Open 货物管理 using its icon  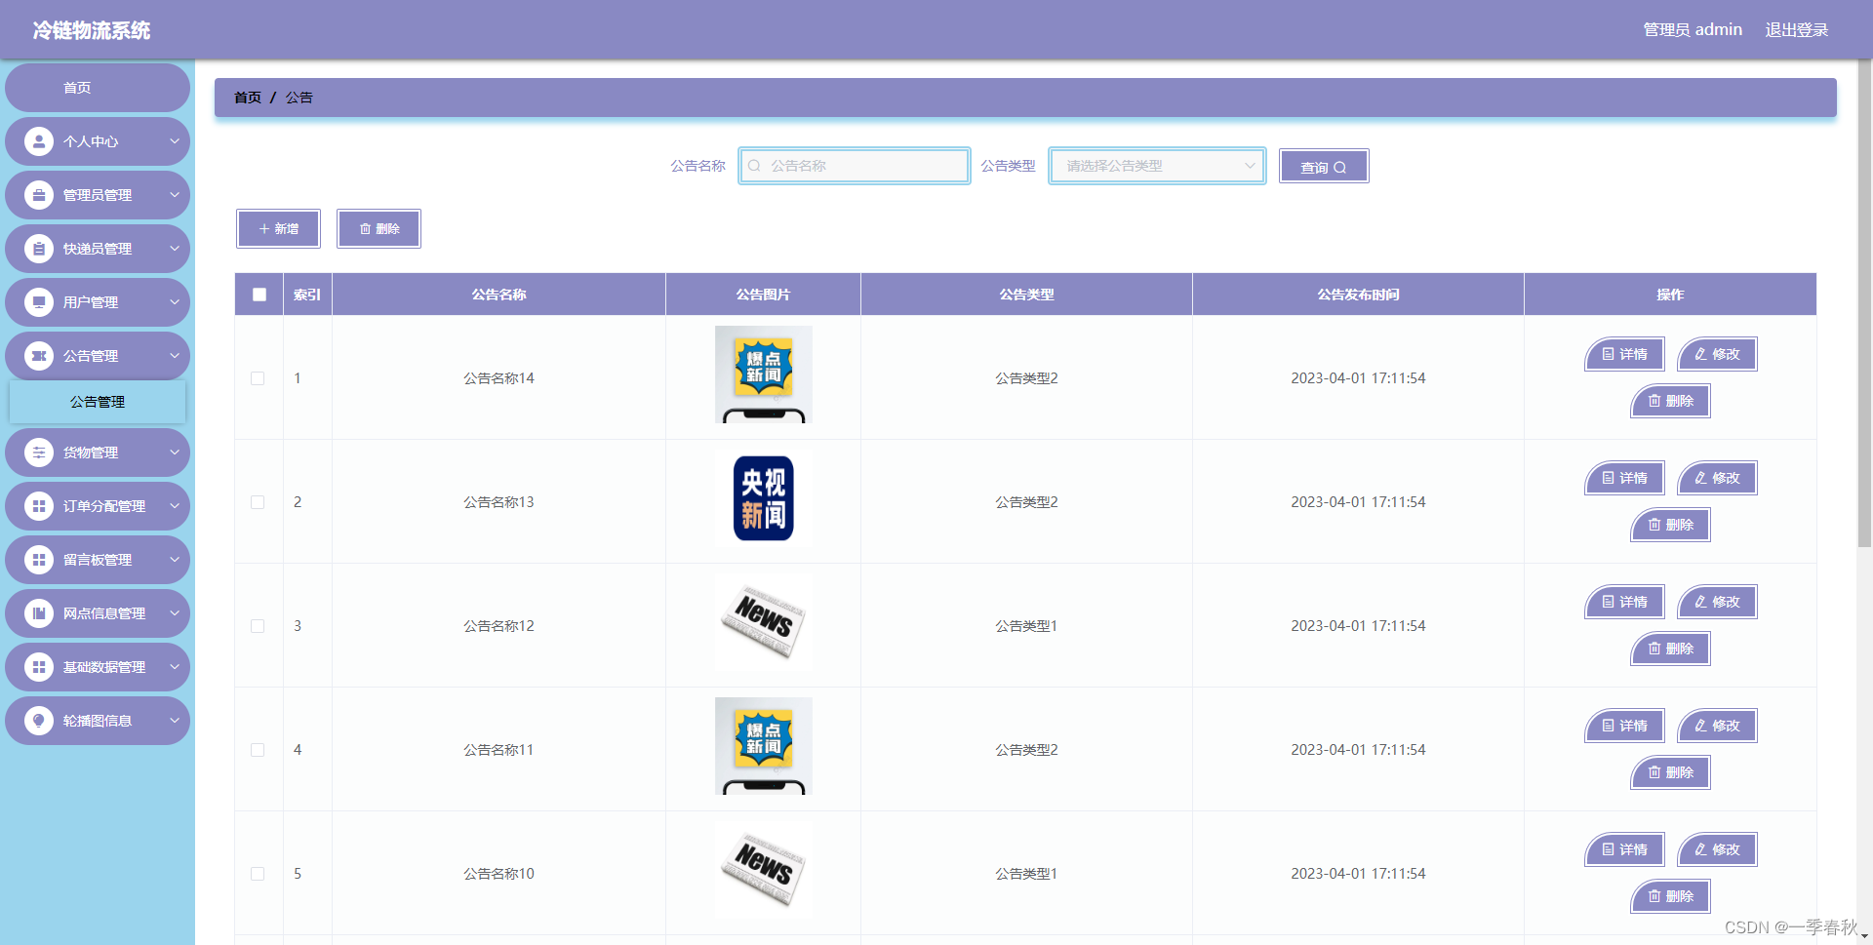[39, 453]
